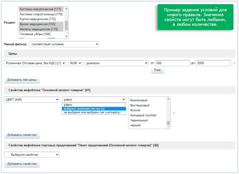
Task: Open the Выберите свойство dropdown
Action: pyautogui.click(x=32, y=155)
